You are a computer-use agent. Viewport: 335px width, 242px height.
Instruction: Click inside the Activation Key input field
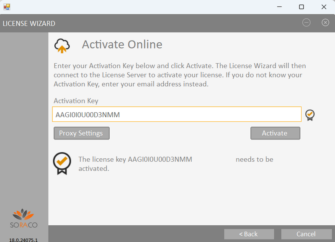176,114
